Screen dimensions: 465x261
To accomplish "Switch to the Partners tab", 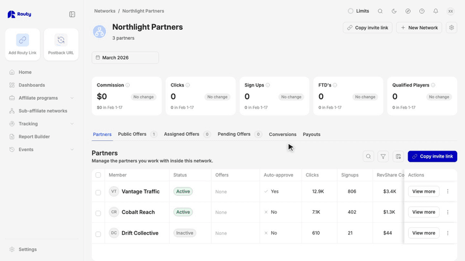I will (x=102, y=134).
